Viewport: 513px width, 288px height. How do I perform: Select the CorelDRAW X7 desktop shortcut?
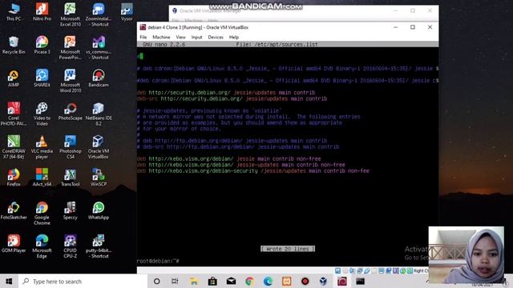coord(14,147)
